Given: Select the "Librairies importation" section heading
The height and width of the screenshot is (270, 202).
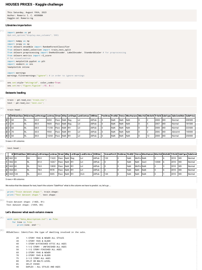Looking at the screenshot, I should tap(18, 25).
